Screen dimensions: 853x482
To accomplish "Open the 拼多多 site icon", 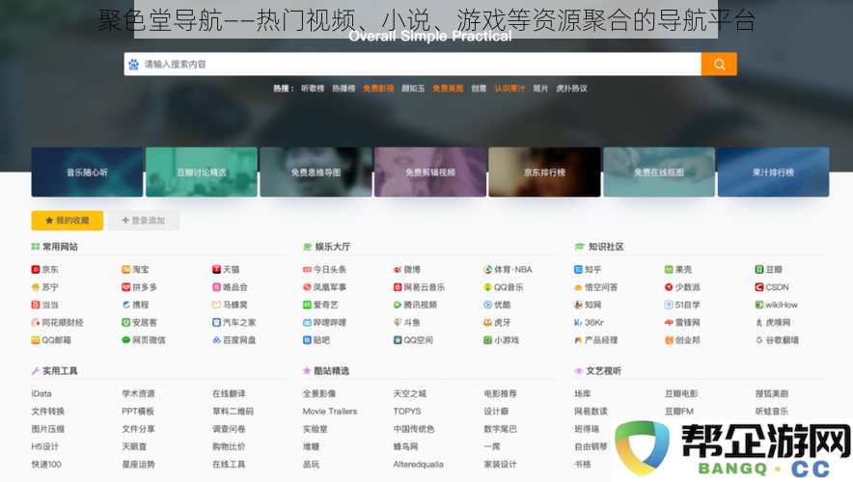I will coord(125,287).
